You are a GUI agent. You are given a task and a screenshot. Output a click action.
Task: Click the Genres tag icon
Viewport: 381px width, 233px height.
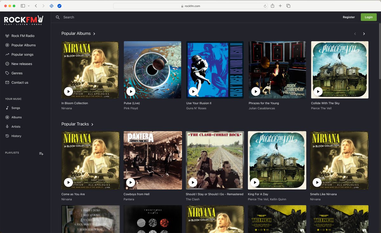[7, 73]
